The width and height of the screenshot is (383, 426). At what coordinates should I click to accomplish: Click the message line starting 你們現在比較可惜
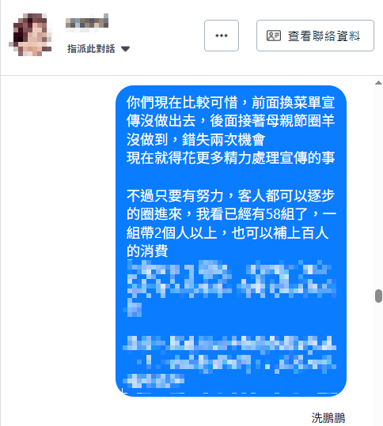[231, 103]
